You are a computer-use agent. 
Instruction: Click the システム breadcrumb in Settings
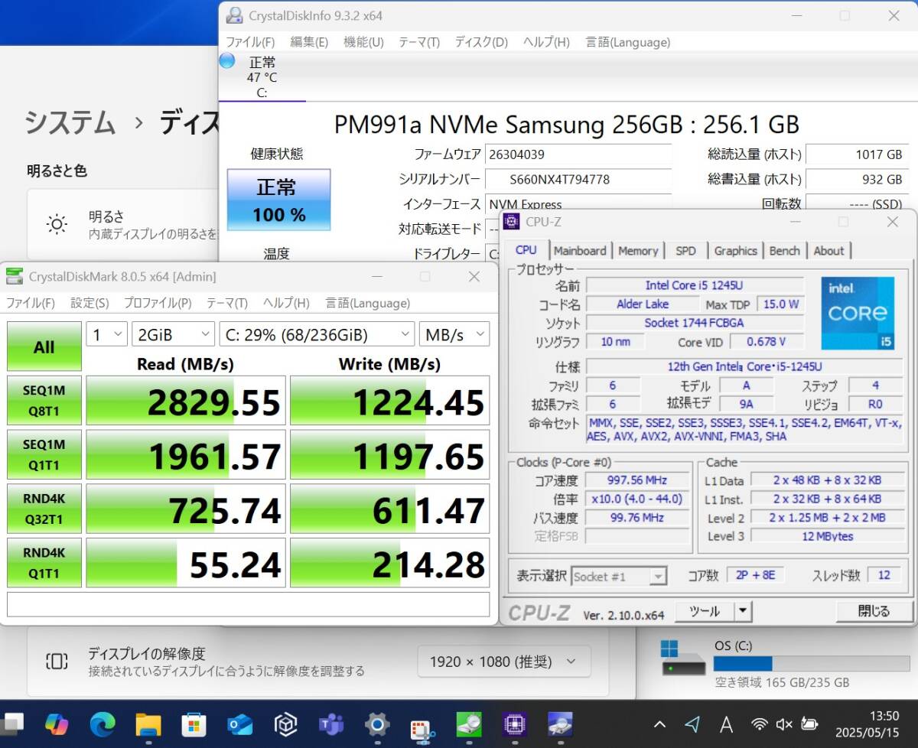tap(70, 122)
